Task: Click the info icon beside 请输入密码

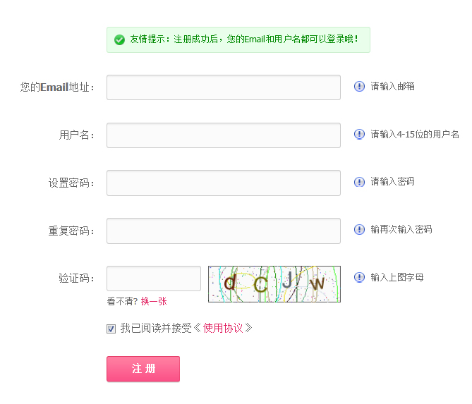Action: [x=359, y=182]
